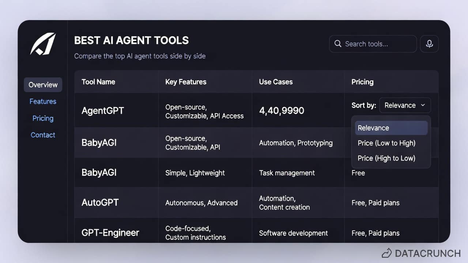Click the "4,40,9990" cell in AgentGPT row
The height and width of the screenshot is (263, 468).
pyautogui.click(x=282, y=111)
